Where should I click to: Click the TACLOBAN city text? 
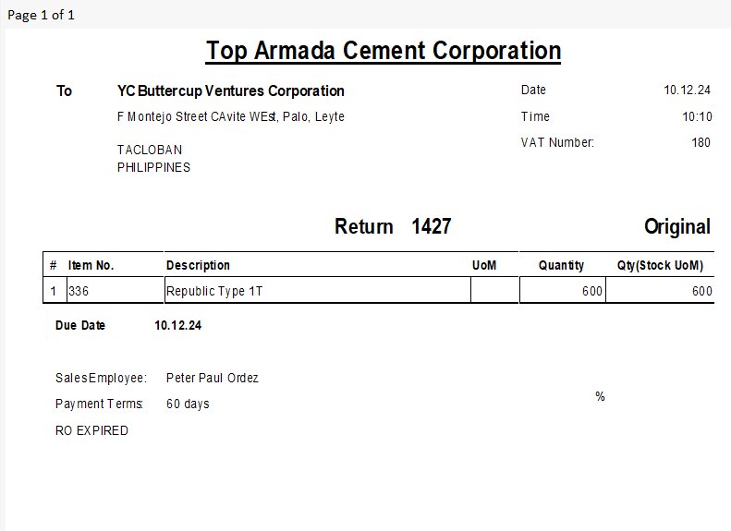pyautogui.click(x=150, y=150)
